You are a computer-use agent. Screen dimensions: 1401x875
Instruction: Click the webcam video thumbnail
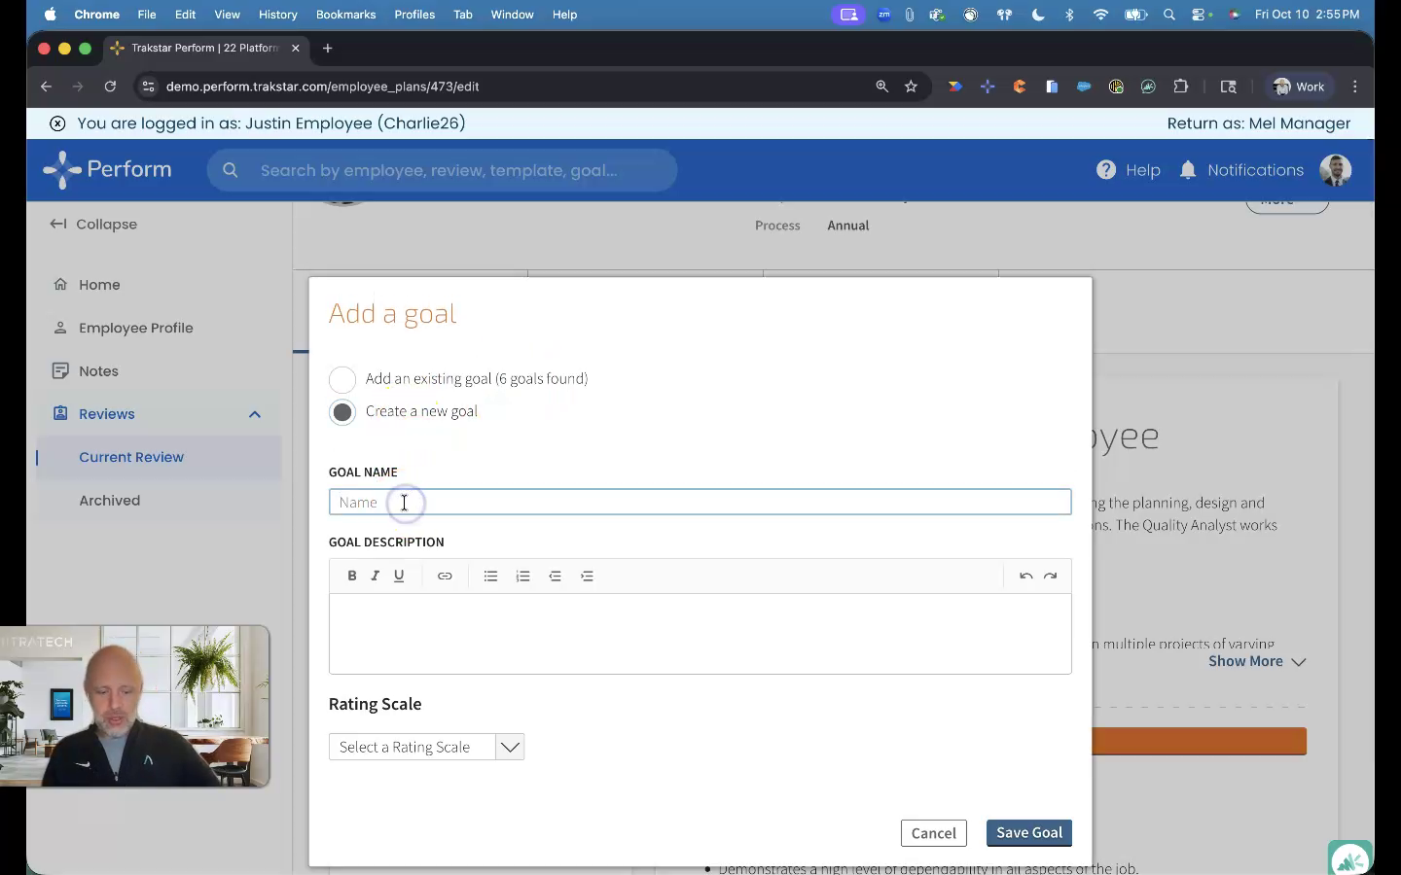pos(134,707)
